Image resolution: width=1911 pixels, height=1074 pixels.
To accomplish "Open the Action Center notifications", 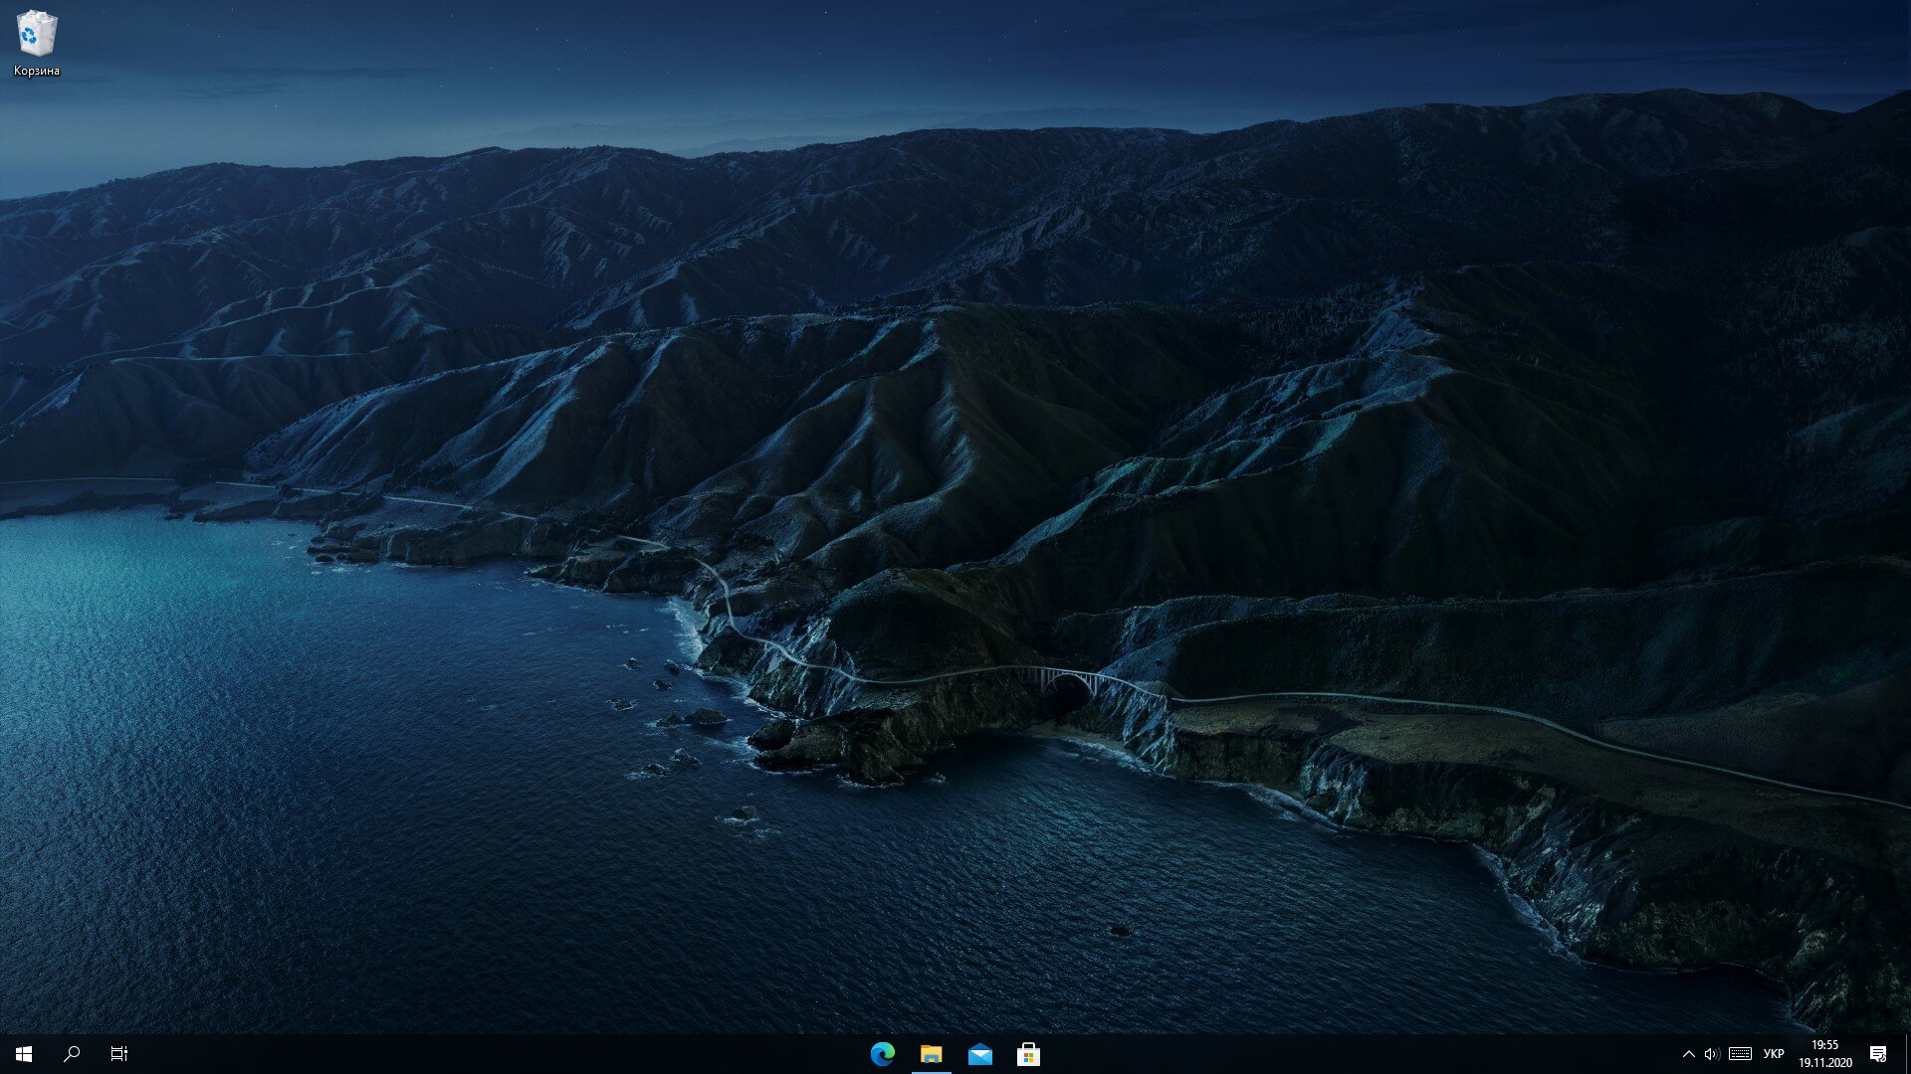I will (x=1878, y=1054).
